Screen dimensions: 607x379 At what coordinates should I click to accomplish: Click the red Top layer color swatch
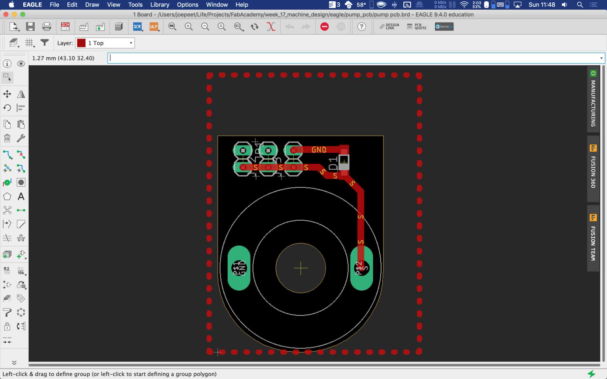(x=81, y=43)
